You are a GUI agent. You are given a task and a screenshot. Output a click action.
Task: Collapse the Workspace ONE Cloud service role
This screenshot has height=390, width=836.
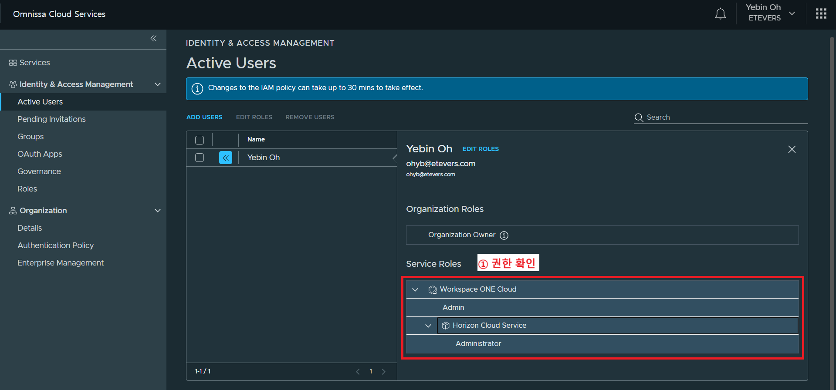tap(415, 289)
